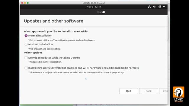This screenshot has height=106, width=189.
Task: Click "Web browser and basic utilities." description
Action: [44, 49]
